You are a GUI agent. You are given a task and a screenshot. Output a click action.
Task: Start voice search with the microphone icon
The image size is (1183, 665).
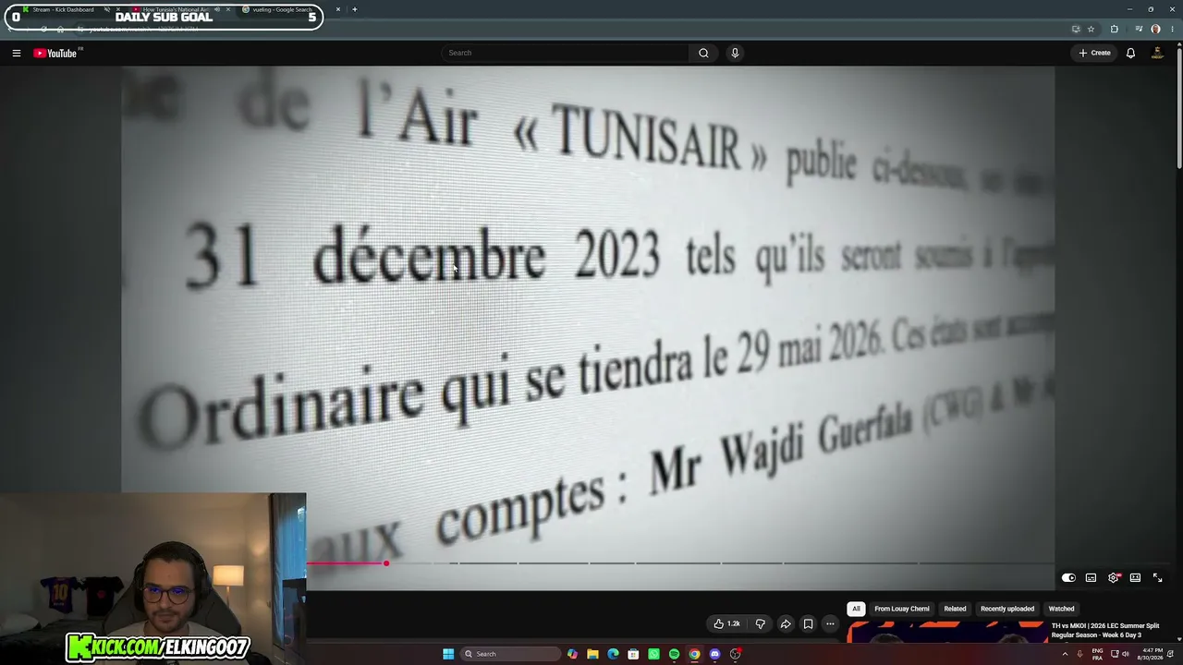click(735, 53)
